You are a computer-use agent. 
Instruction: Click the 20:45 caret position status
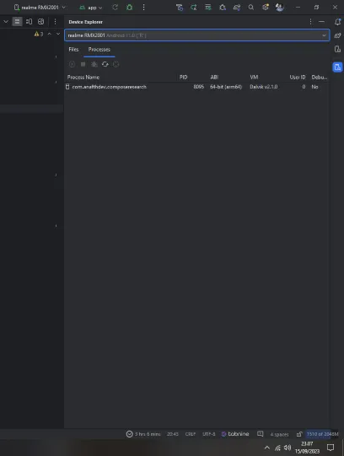(173, 434)
